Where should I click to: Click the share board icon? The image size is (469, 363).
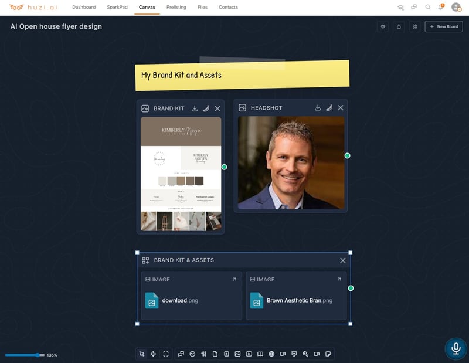point(399,26)
